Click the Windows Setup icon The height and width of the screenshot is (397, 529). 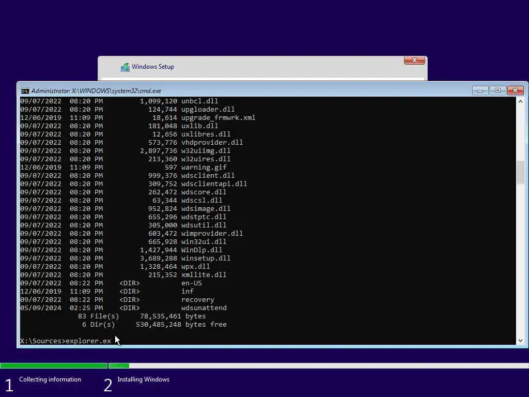tap(125, 67)
